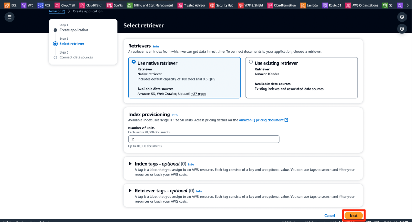Click the Amazon Q breadcrumb link
This screenshot has height=222, width=412.
[57, 11]
